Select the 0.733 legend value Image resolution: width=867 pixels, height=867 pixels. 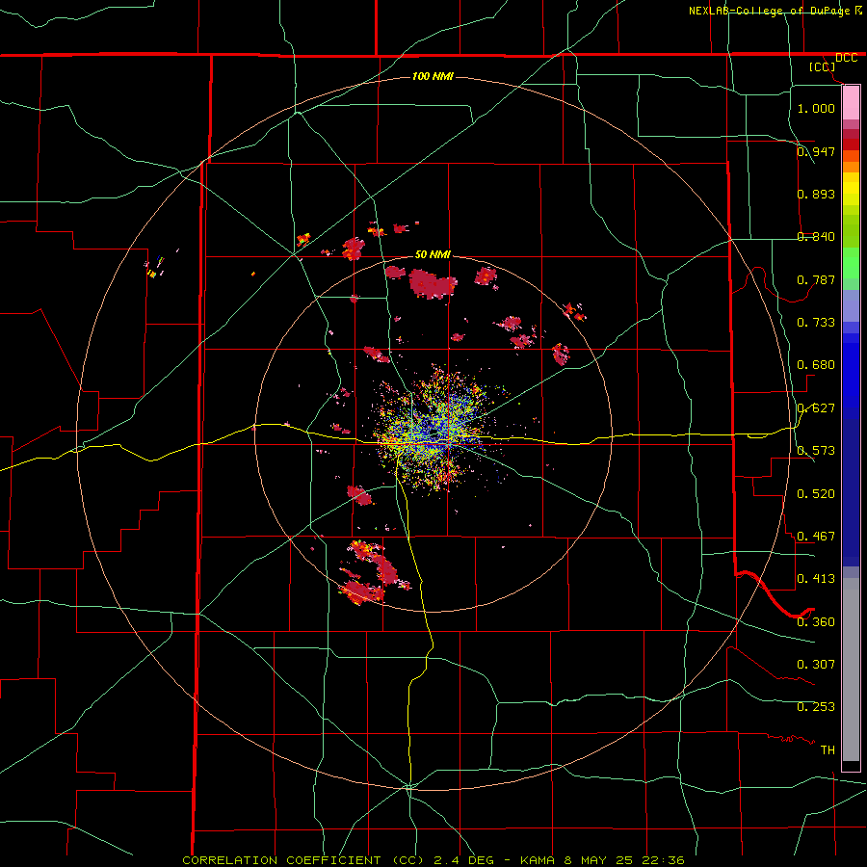[816, 322]
